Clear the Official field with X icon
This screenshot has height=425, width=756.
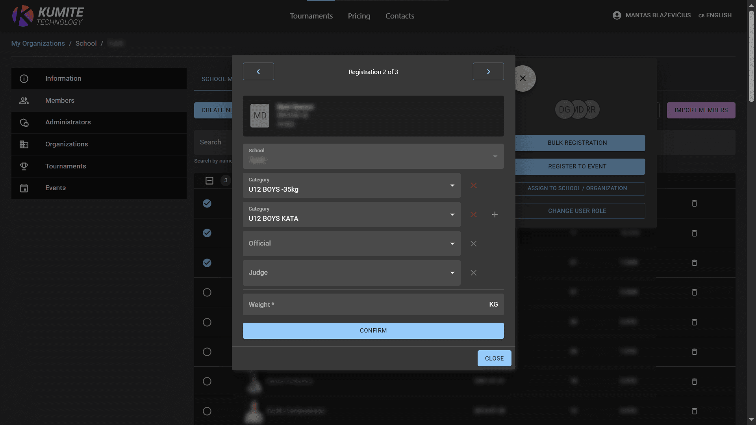(x=473, y=244)
